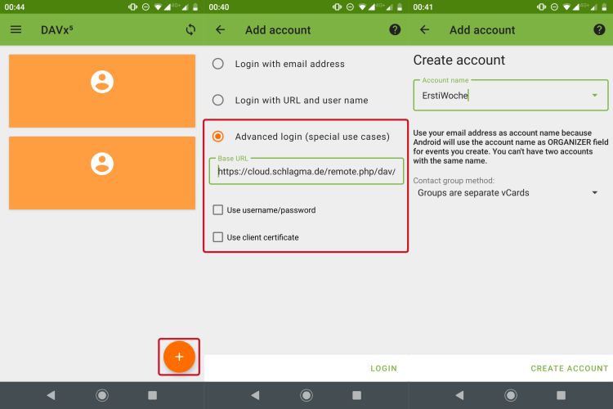Open help on Add account login screen
Viewport: 613px width, 409px height.
pos(395,29)
